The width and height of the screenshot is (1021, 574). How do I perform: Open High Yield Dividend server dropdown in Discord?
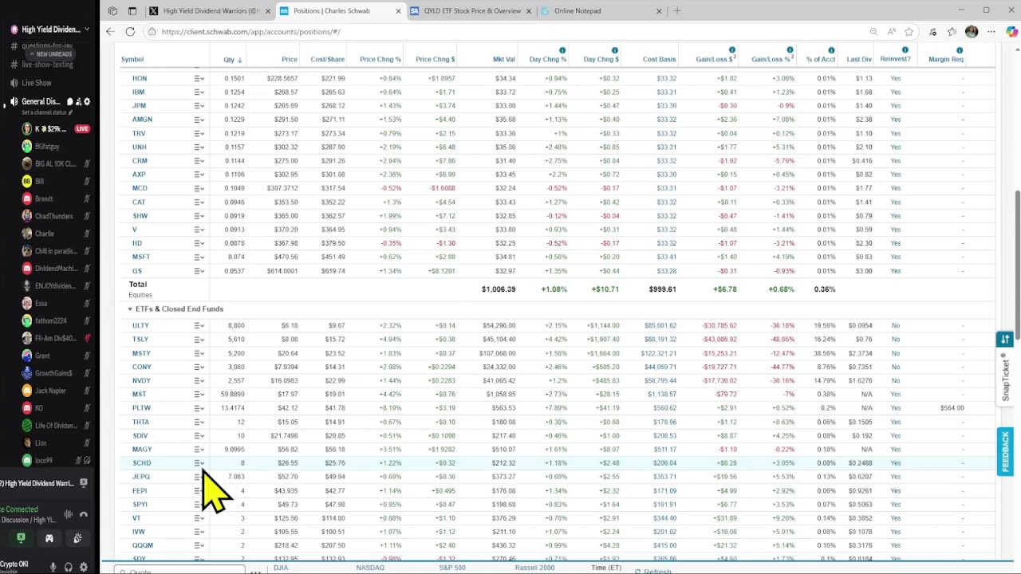point(87,29)
